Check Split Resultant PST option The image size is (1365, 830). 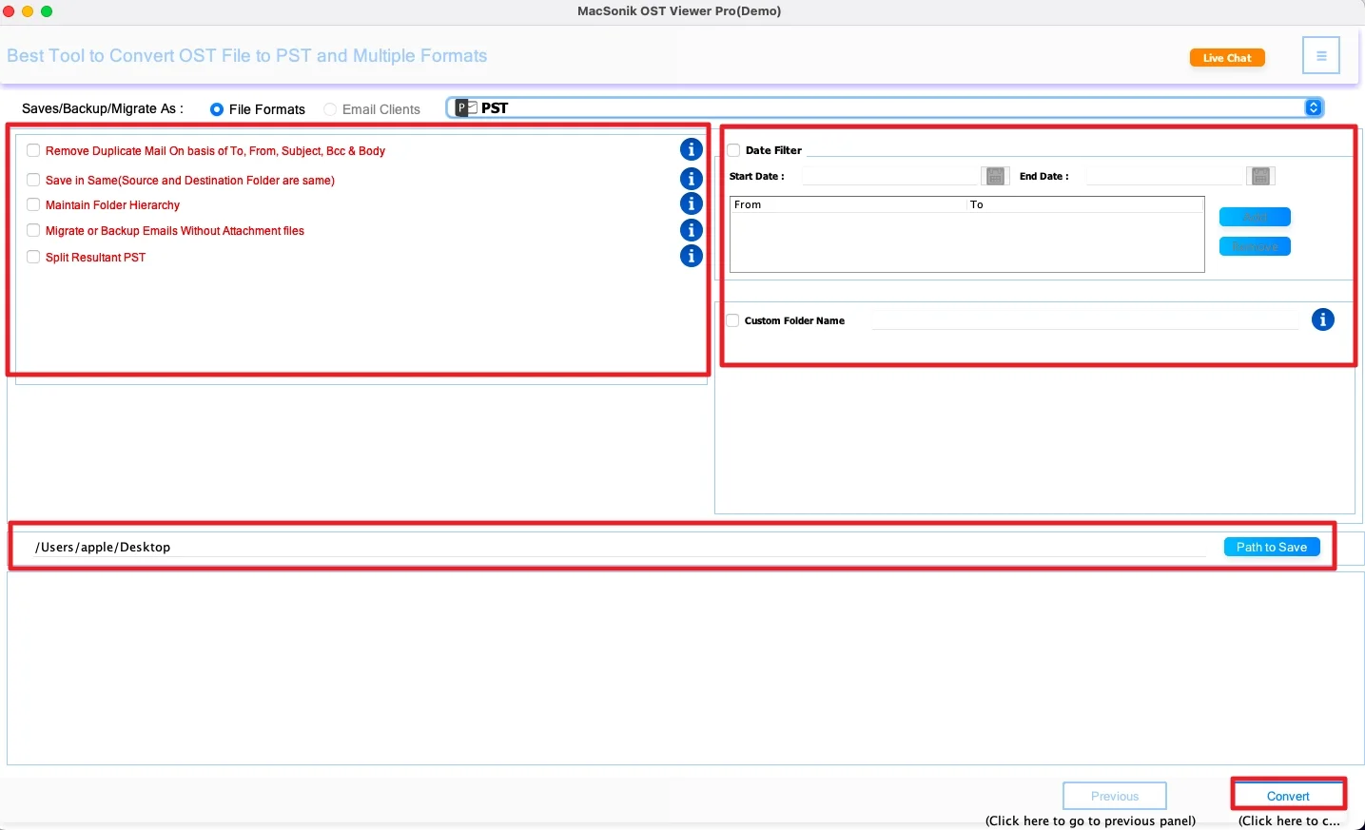coord(33,257)
